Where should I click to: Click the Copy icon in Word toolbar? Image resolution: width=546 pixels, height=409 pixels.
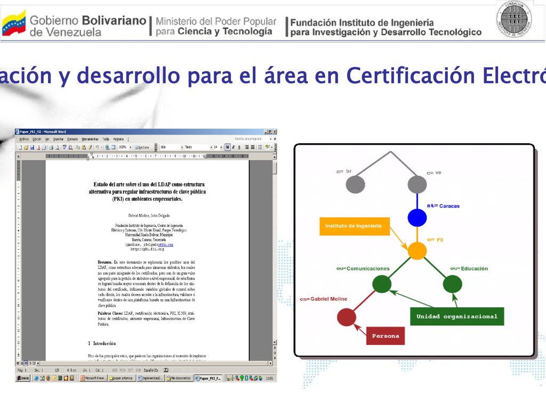[78, 148]
